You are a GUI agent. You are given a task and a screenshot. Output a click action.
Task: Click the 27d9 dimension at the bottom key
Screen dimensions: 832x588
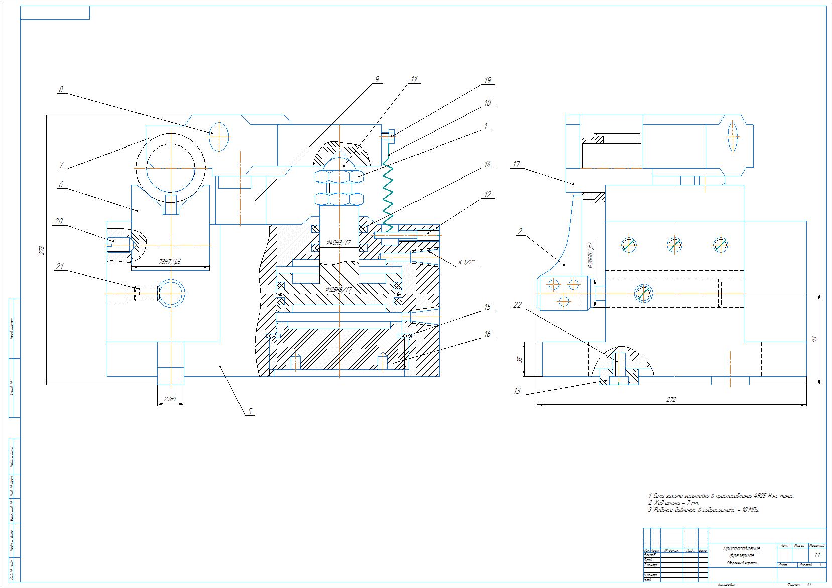170,400
